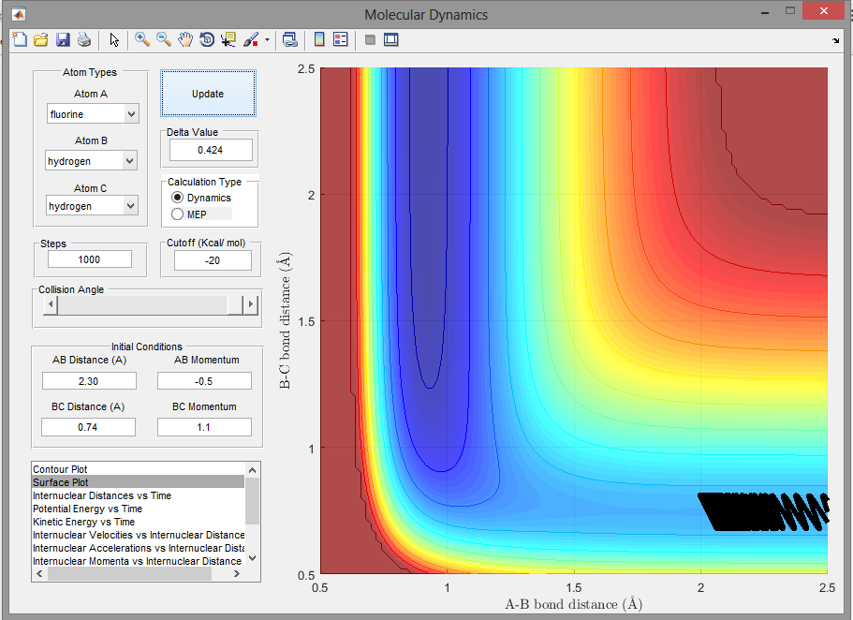853x620 pixels.
Task: Select the Dynamics calculation type
Action: coord(177,198)
